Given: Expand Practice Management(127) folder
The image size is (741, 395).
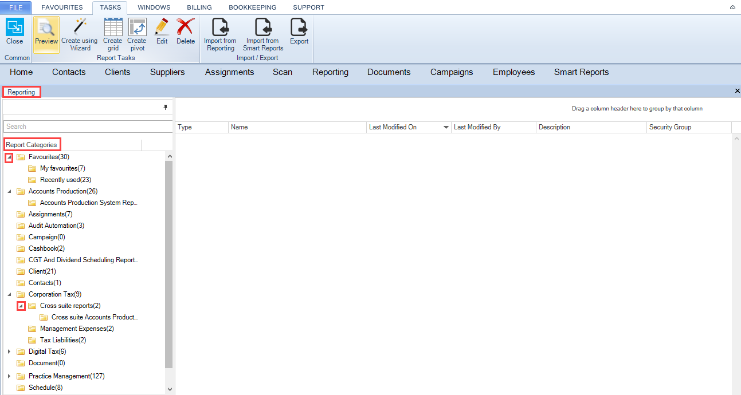Looking at the screenshot, I should [9, 376].
